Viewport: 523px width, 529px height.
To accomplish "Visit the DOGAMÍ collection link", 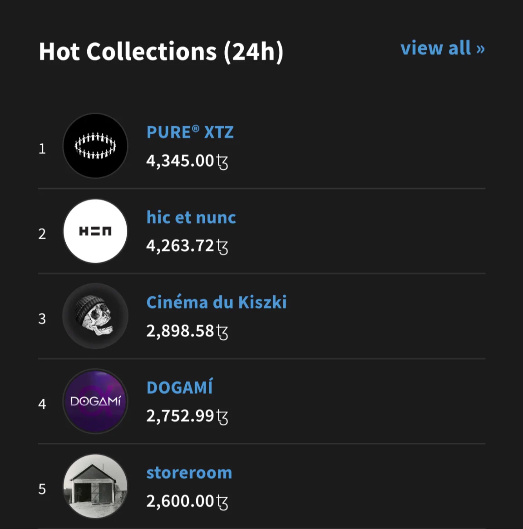I will [180, 387].
